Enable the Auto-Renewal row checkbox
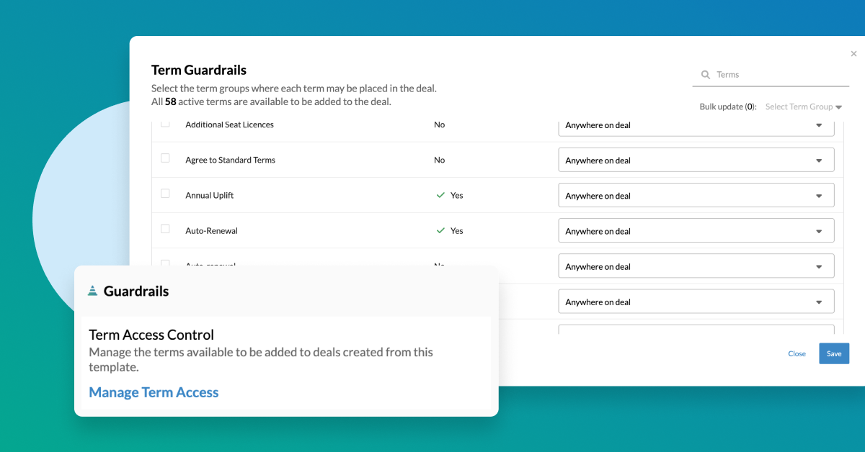 165,229
